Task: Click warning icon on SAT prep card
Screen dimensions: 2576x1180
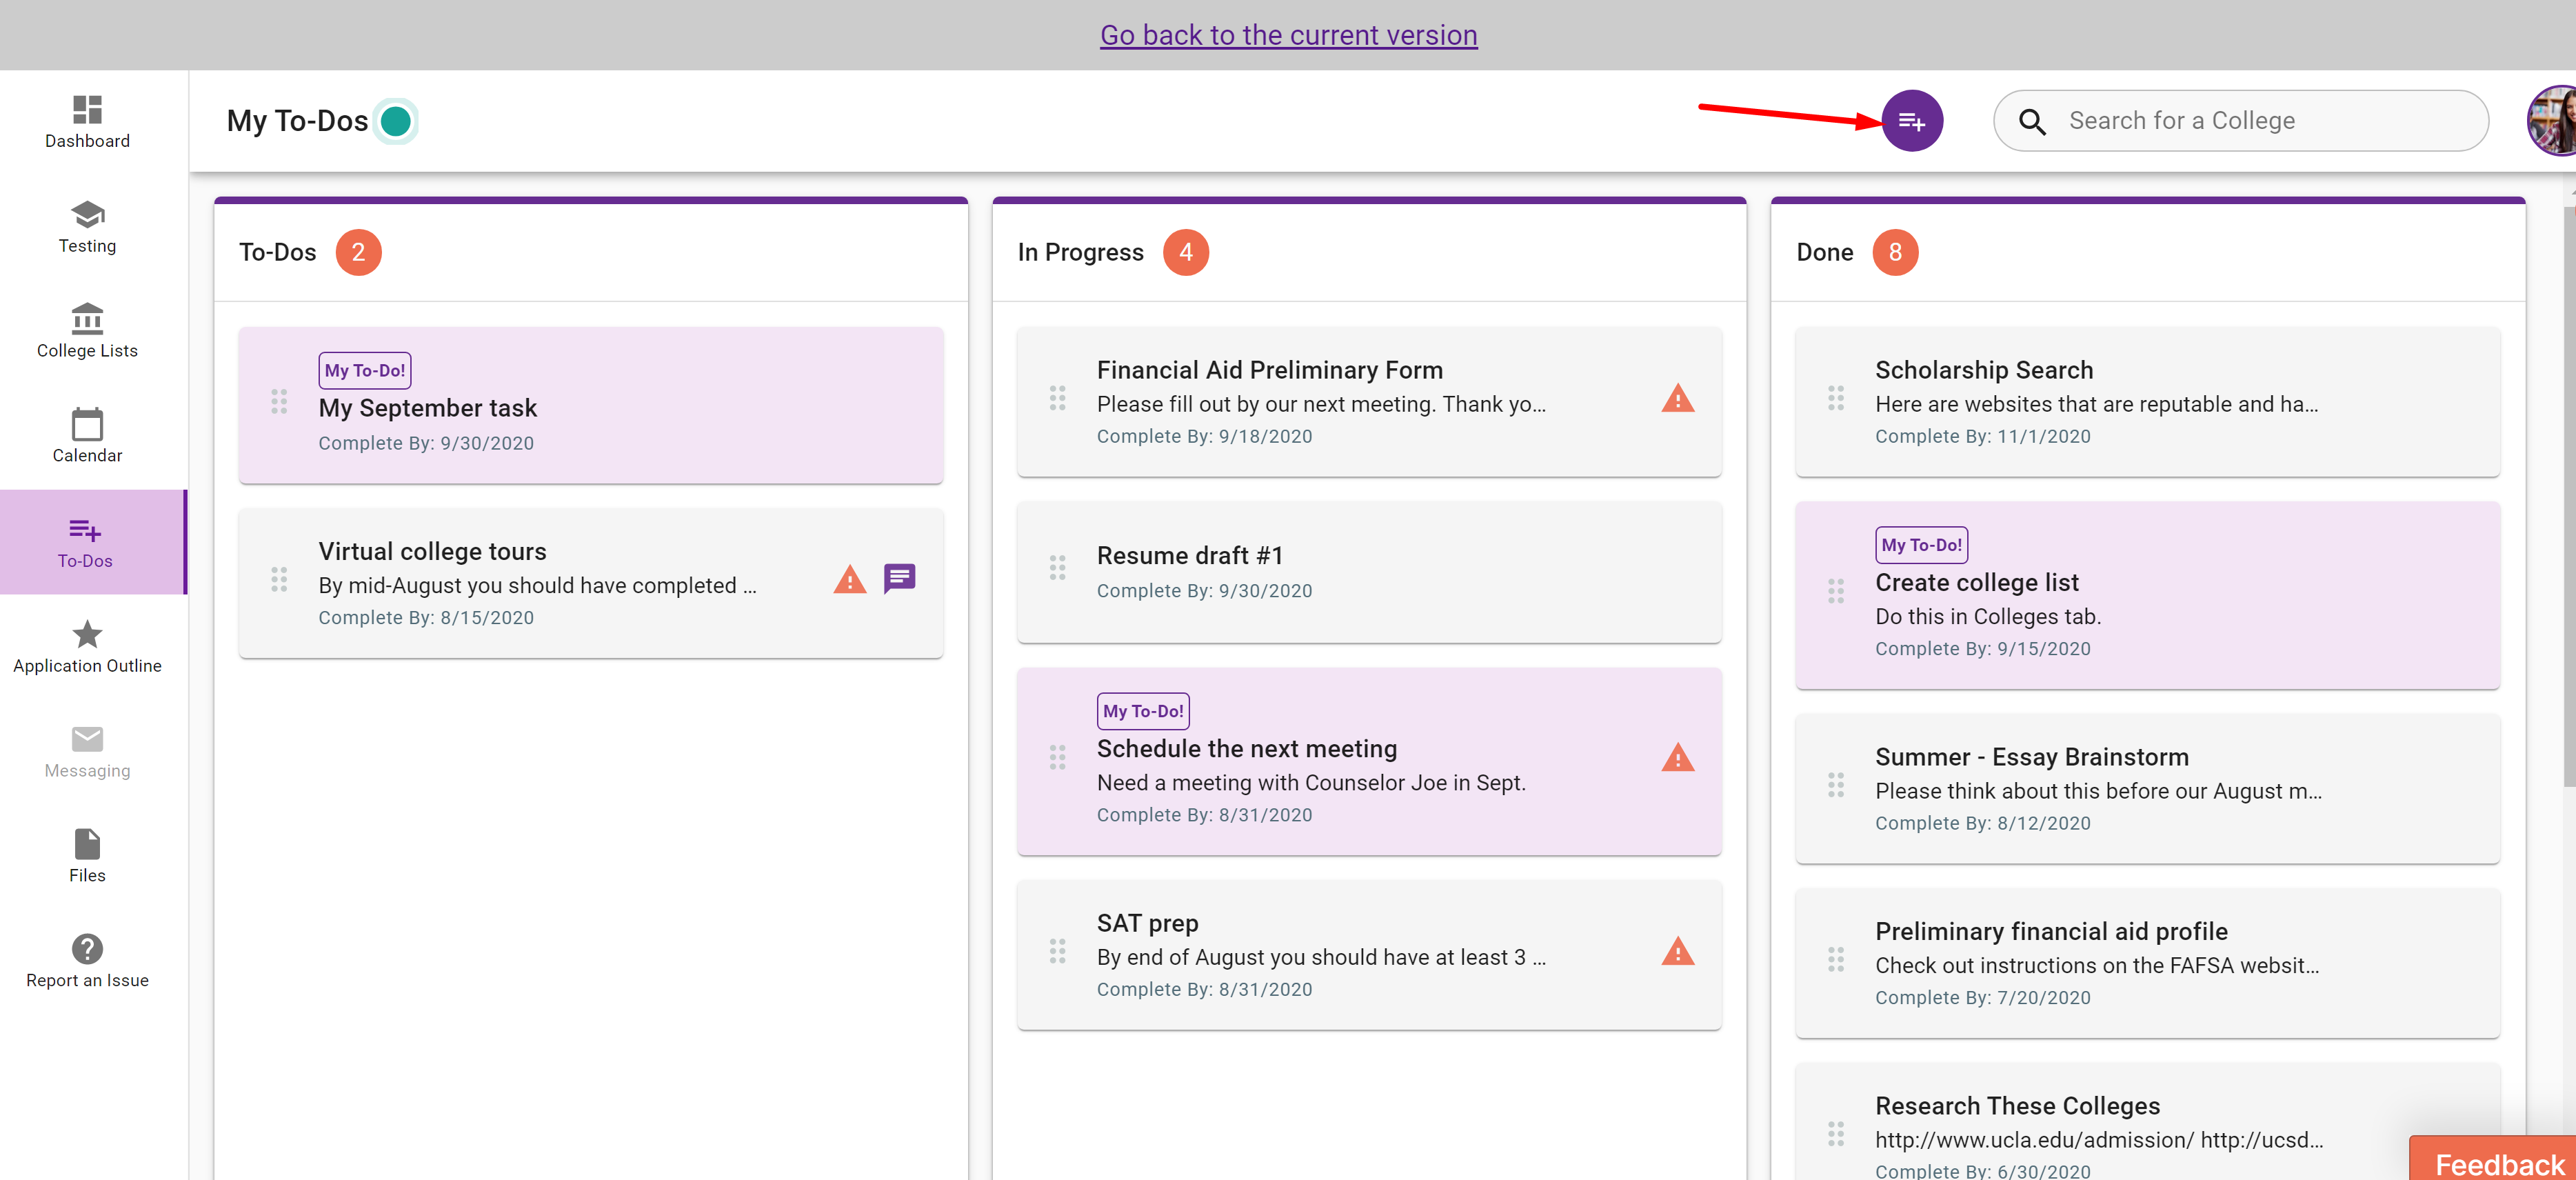Action: coord(1677,952)
